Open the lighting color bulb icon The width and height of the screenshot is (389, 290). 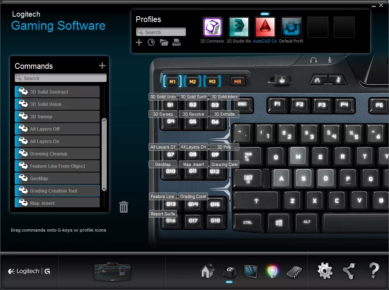tap(272, 271)
